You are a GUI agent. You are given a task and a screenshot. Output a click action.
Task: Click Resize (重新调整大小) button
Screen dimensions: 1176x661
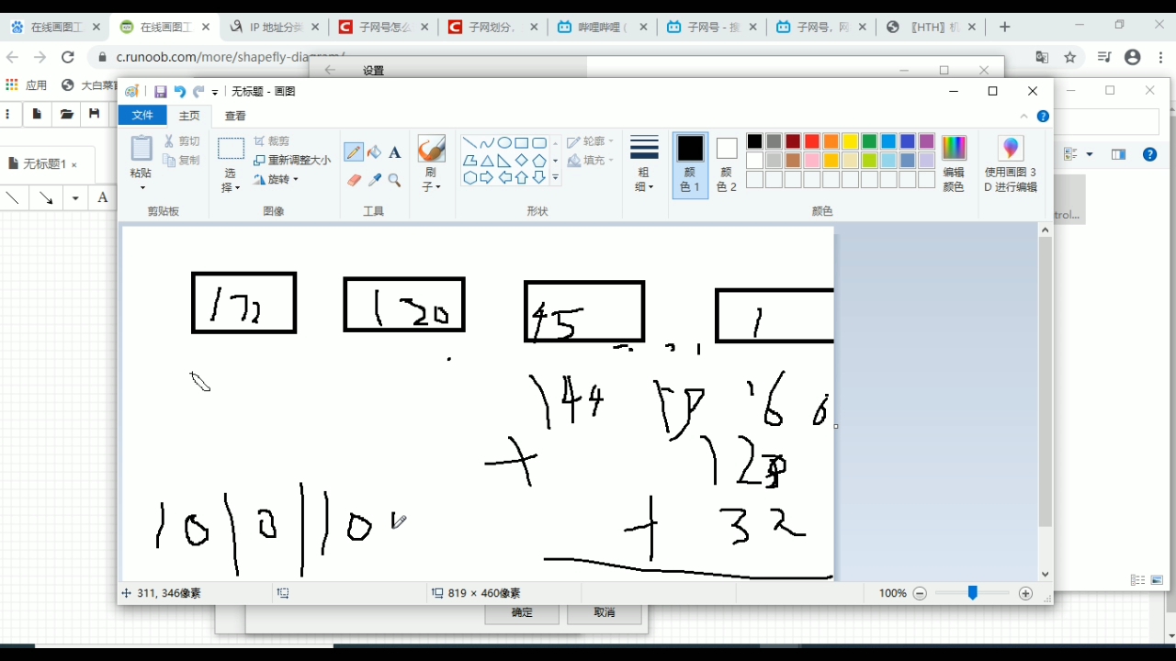[x=292, y=161]
